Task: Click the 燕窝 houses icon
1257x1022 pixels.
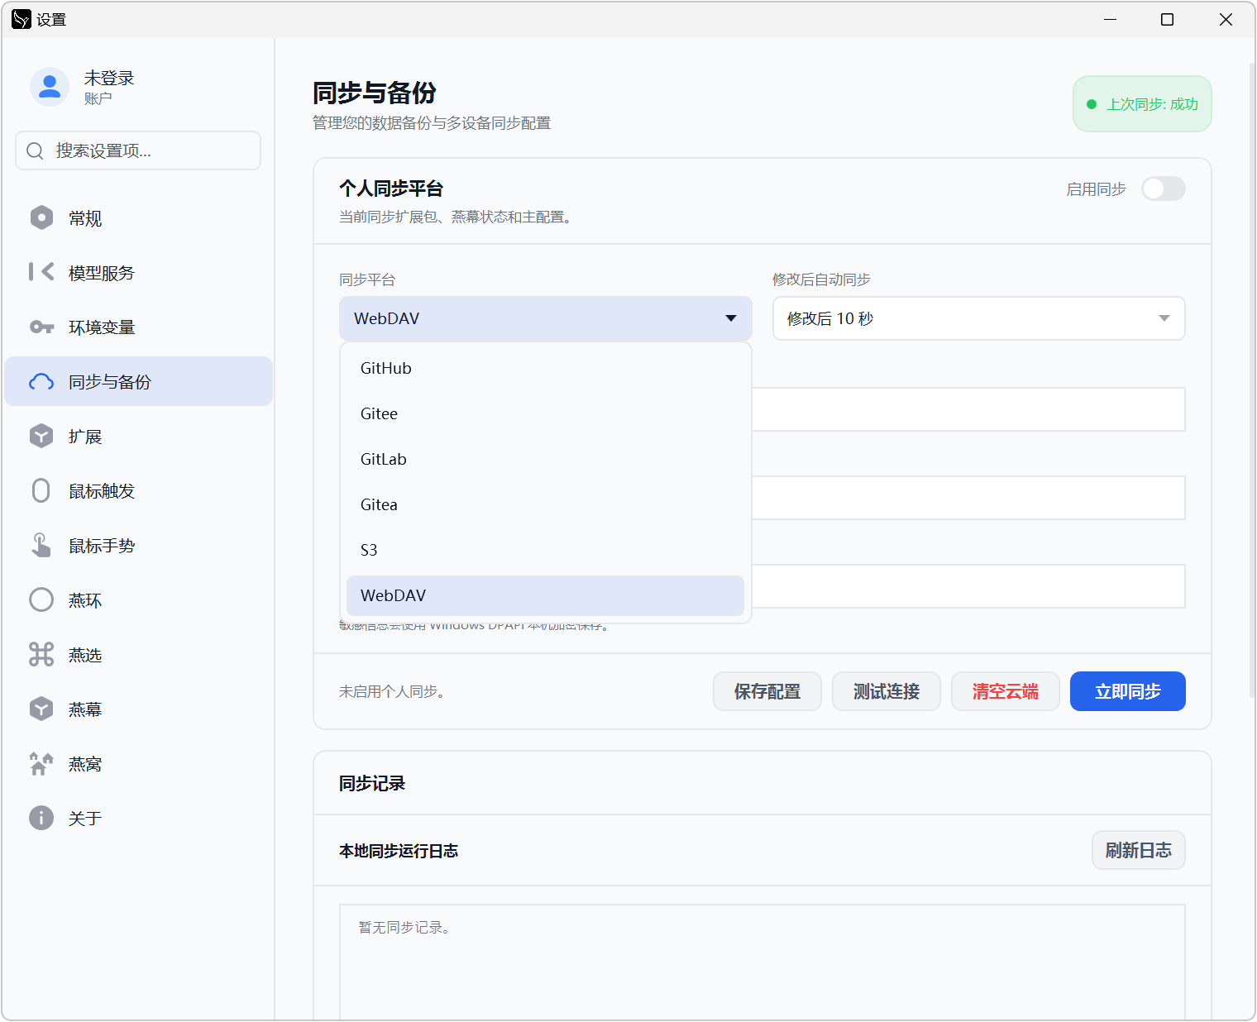Action: coord(41,763)
